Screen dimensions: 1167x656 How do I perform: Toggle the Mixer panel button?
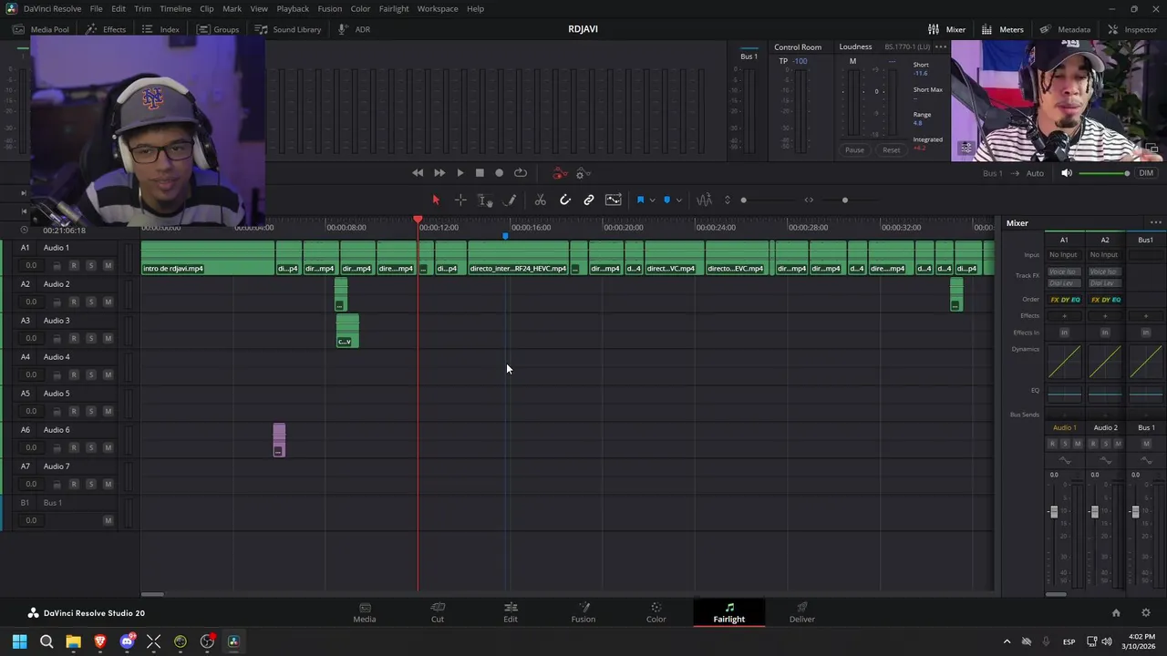coord(946,29)
